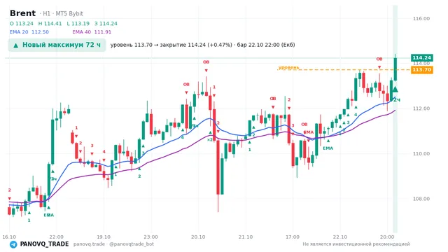This screenshot has width=448, height=252.
Task: Click the large green up-arrow signal marker
Action: point(395,90)
